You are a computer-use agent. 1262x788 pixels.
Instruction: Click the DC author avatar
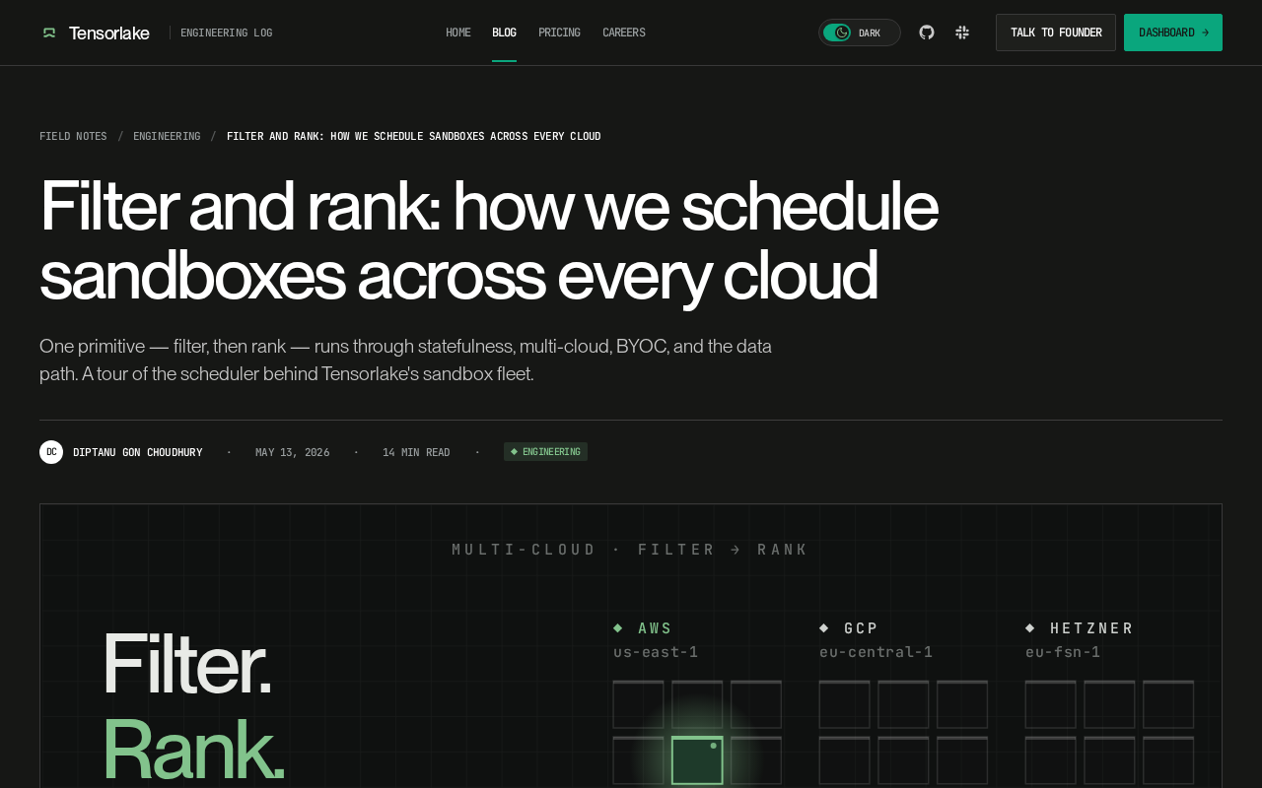click(51, 452)
